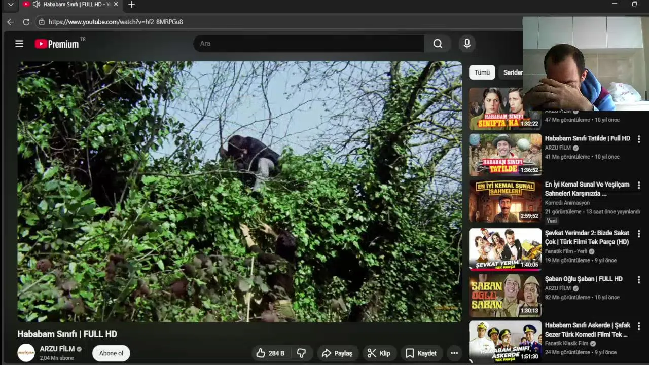Select the Hababam Sınıfı browser tab
Viewport: 649px width, 365px height.
click(71, 4)
